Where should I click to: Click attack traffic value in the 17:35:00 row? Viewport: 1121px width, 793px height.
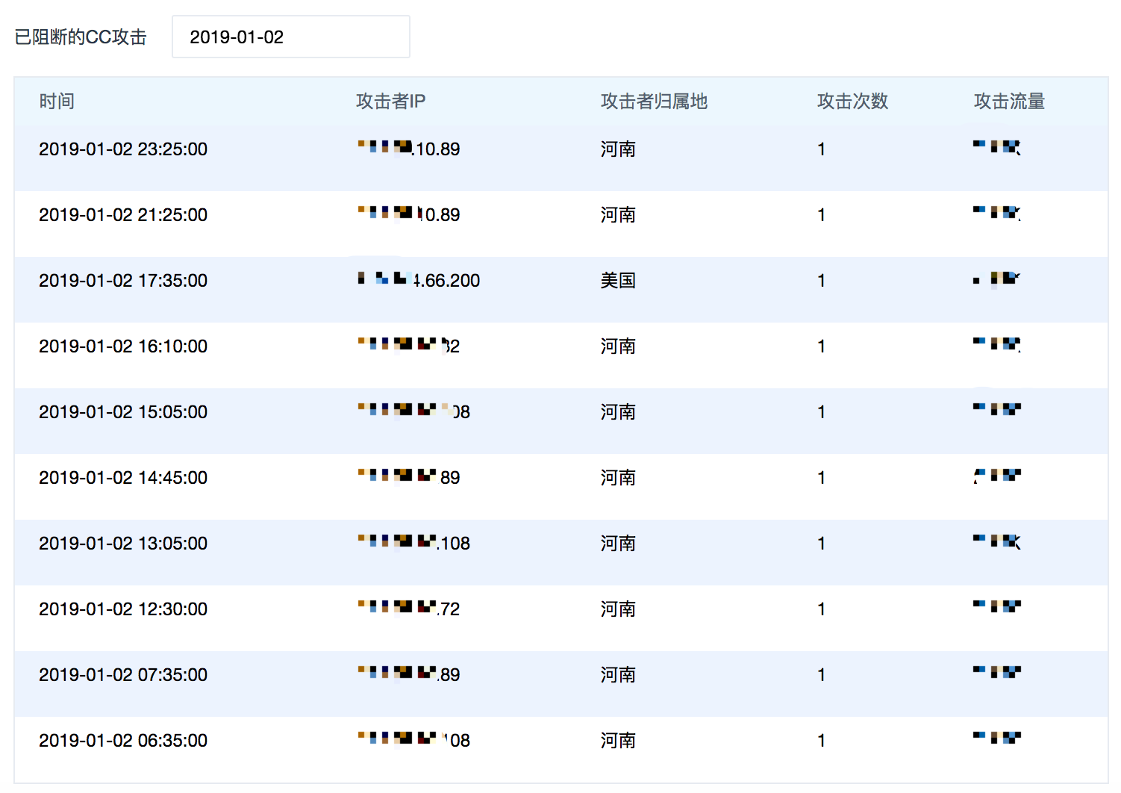(996, 279)
